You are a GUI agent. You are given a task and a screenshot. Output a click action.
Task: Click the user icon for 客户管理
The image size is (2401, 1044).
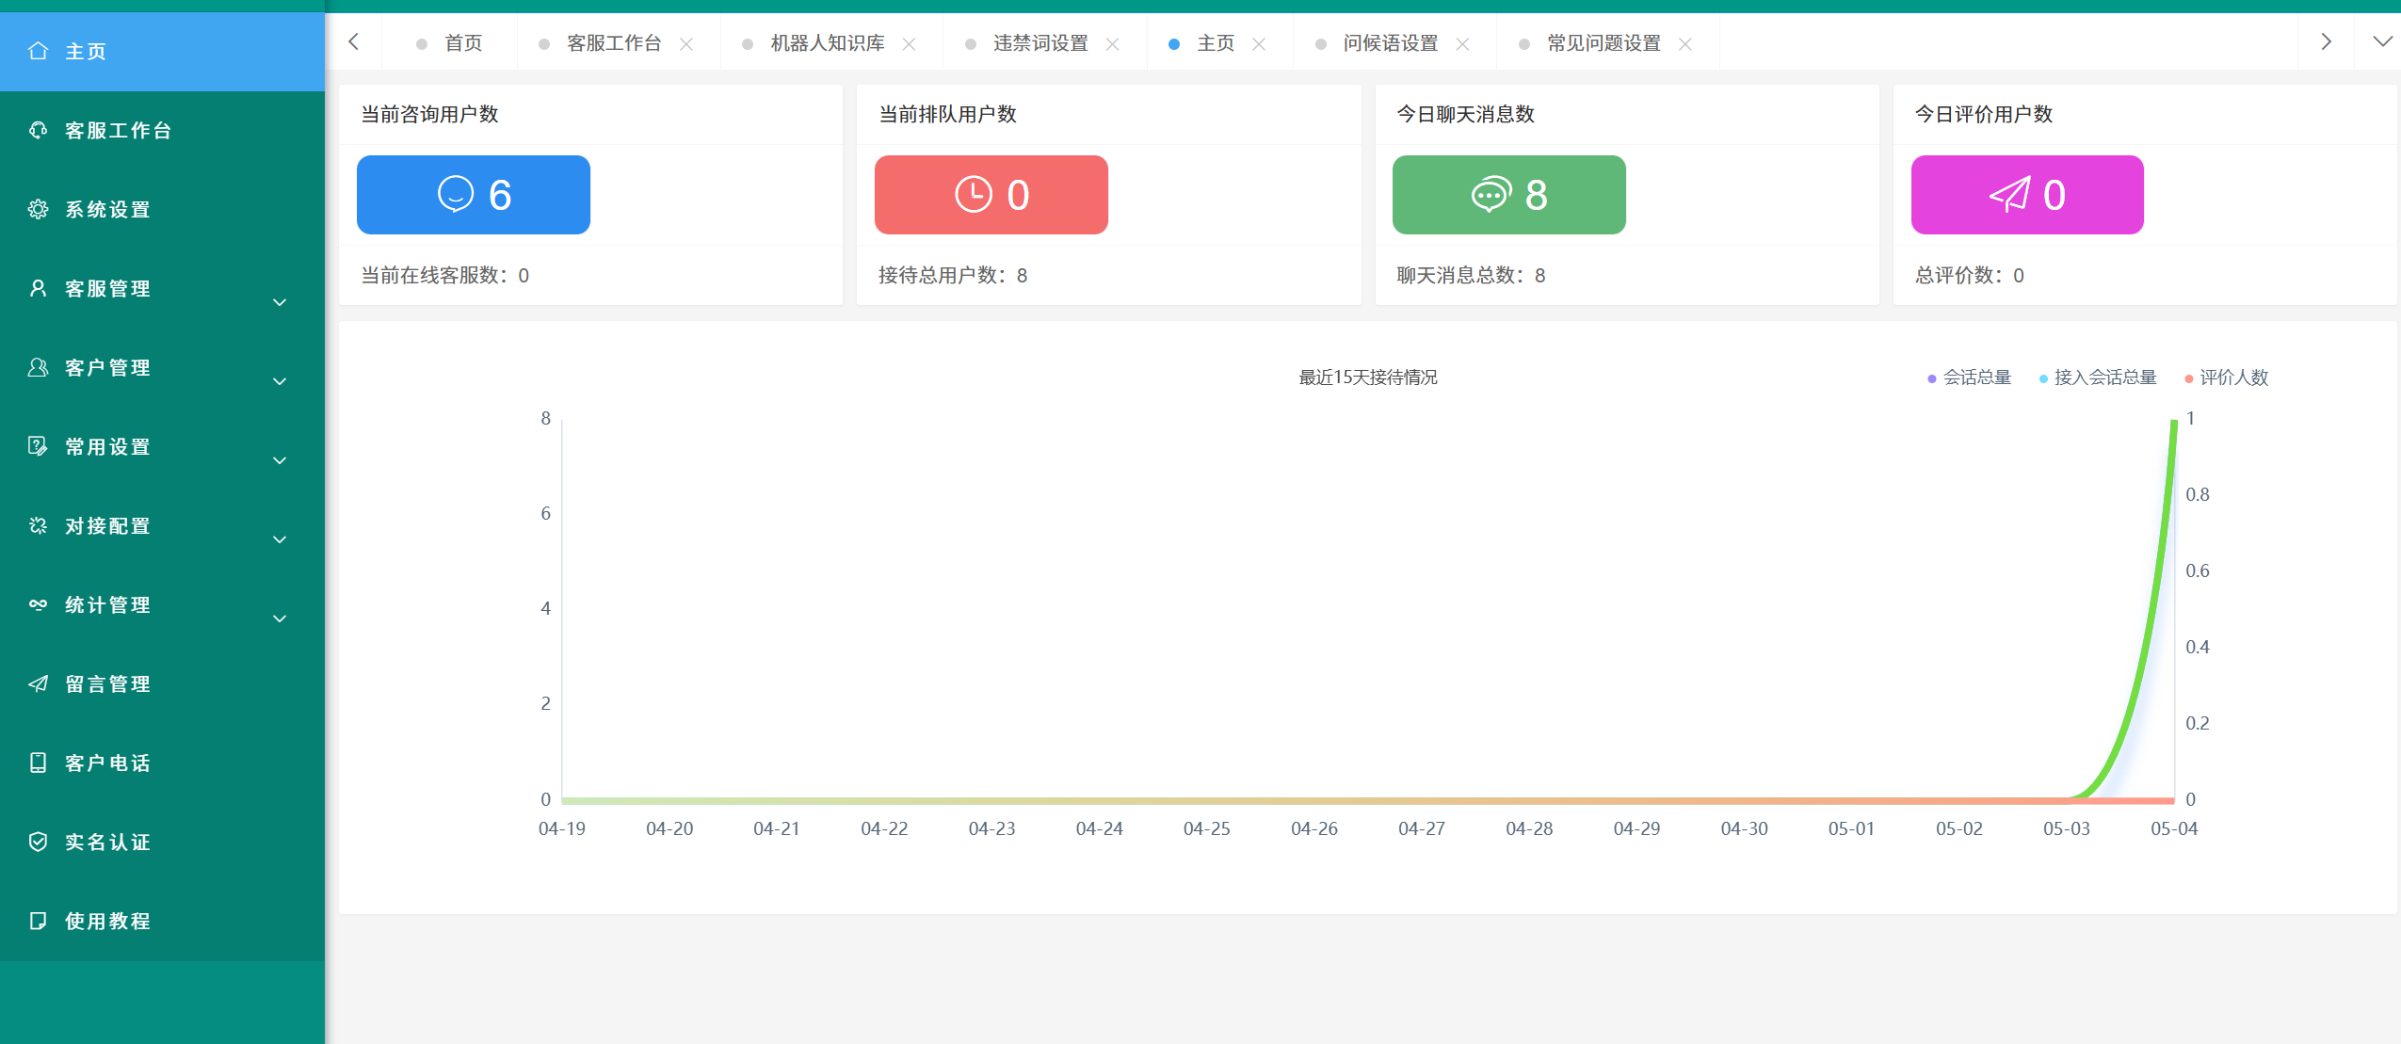[x=38, y=367]
